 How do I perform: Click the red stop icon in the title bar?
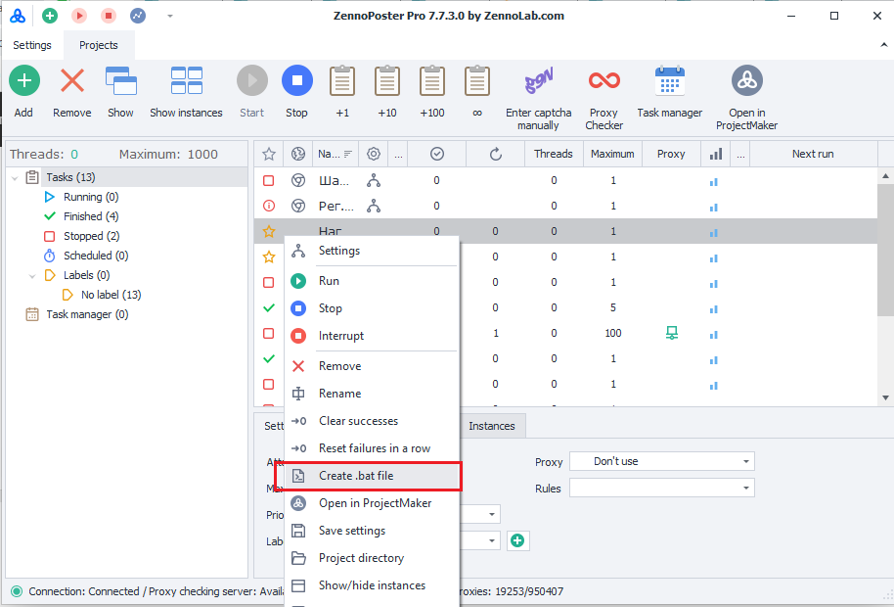pyautogui.click(x=109, y=16)
